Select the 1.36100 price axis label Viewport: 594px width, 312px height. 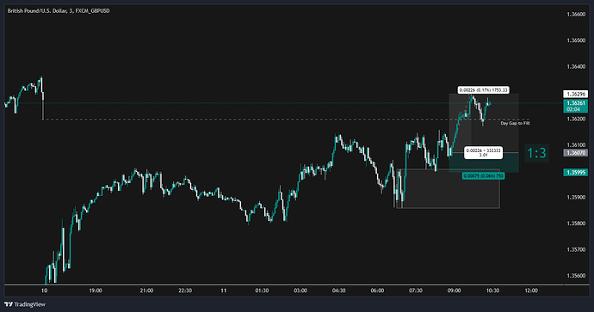coord(576,145)
